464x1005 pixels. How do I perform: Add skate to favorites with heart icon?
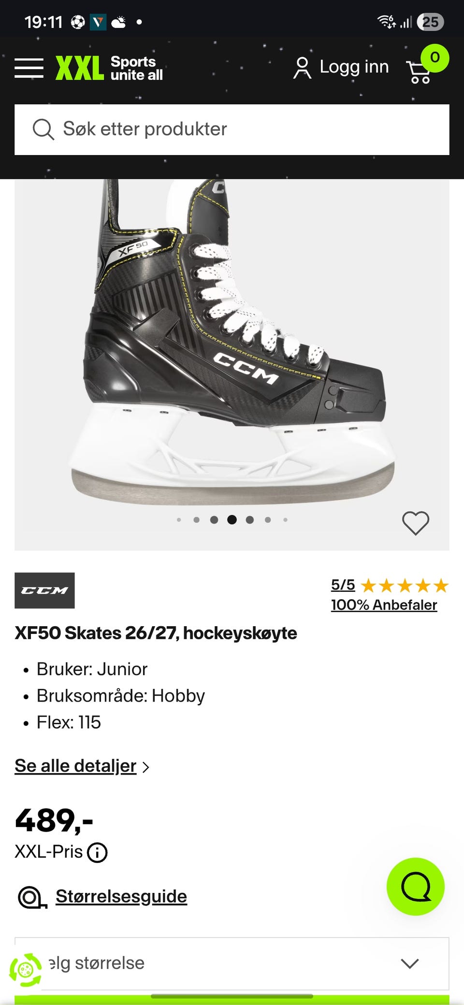click(x=416, y=523)
